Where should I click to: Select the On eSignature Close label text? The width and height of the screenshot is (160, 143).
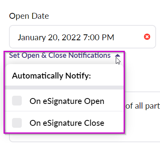point(67,123)
